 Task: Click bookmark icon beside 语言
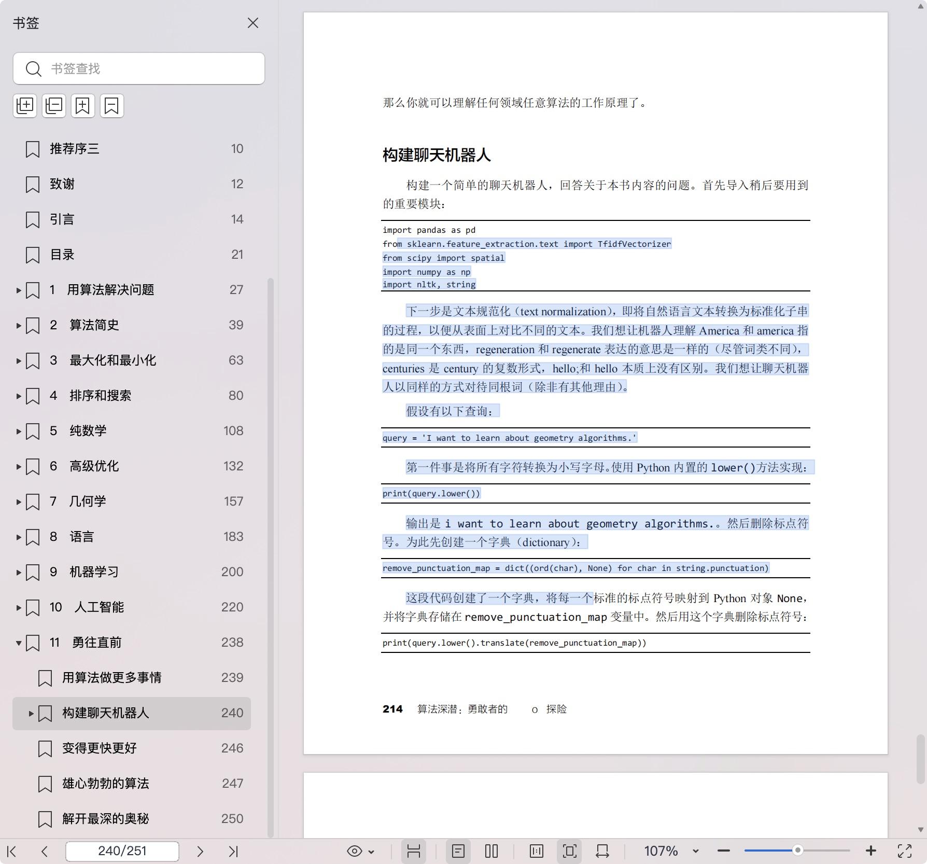33,537
